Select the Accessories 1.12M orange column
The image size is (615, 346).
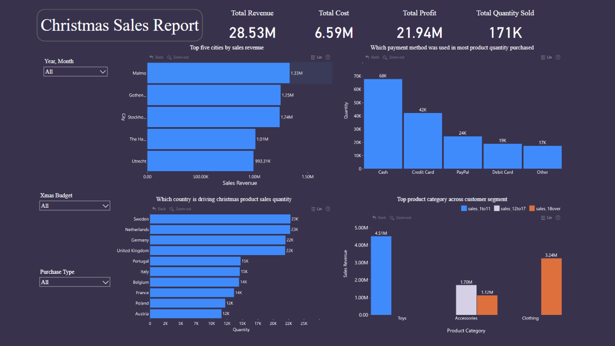[x=487, y=305]
